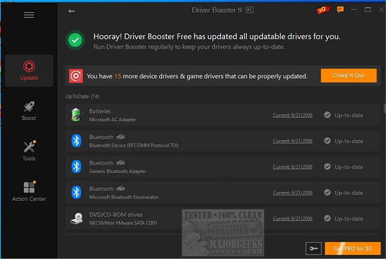Click Bluetooth icon for Microsoft Bluetooth Enumerator
The width and height of the screenshot is (386, 259).
77,192
